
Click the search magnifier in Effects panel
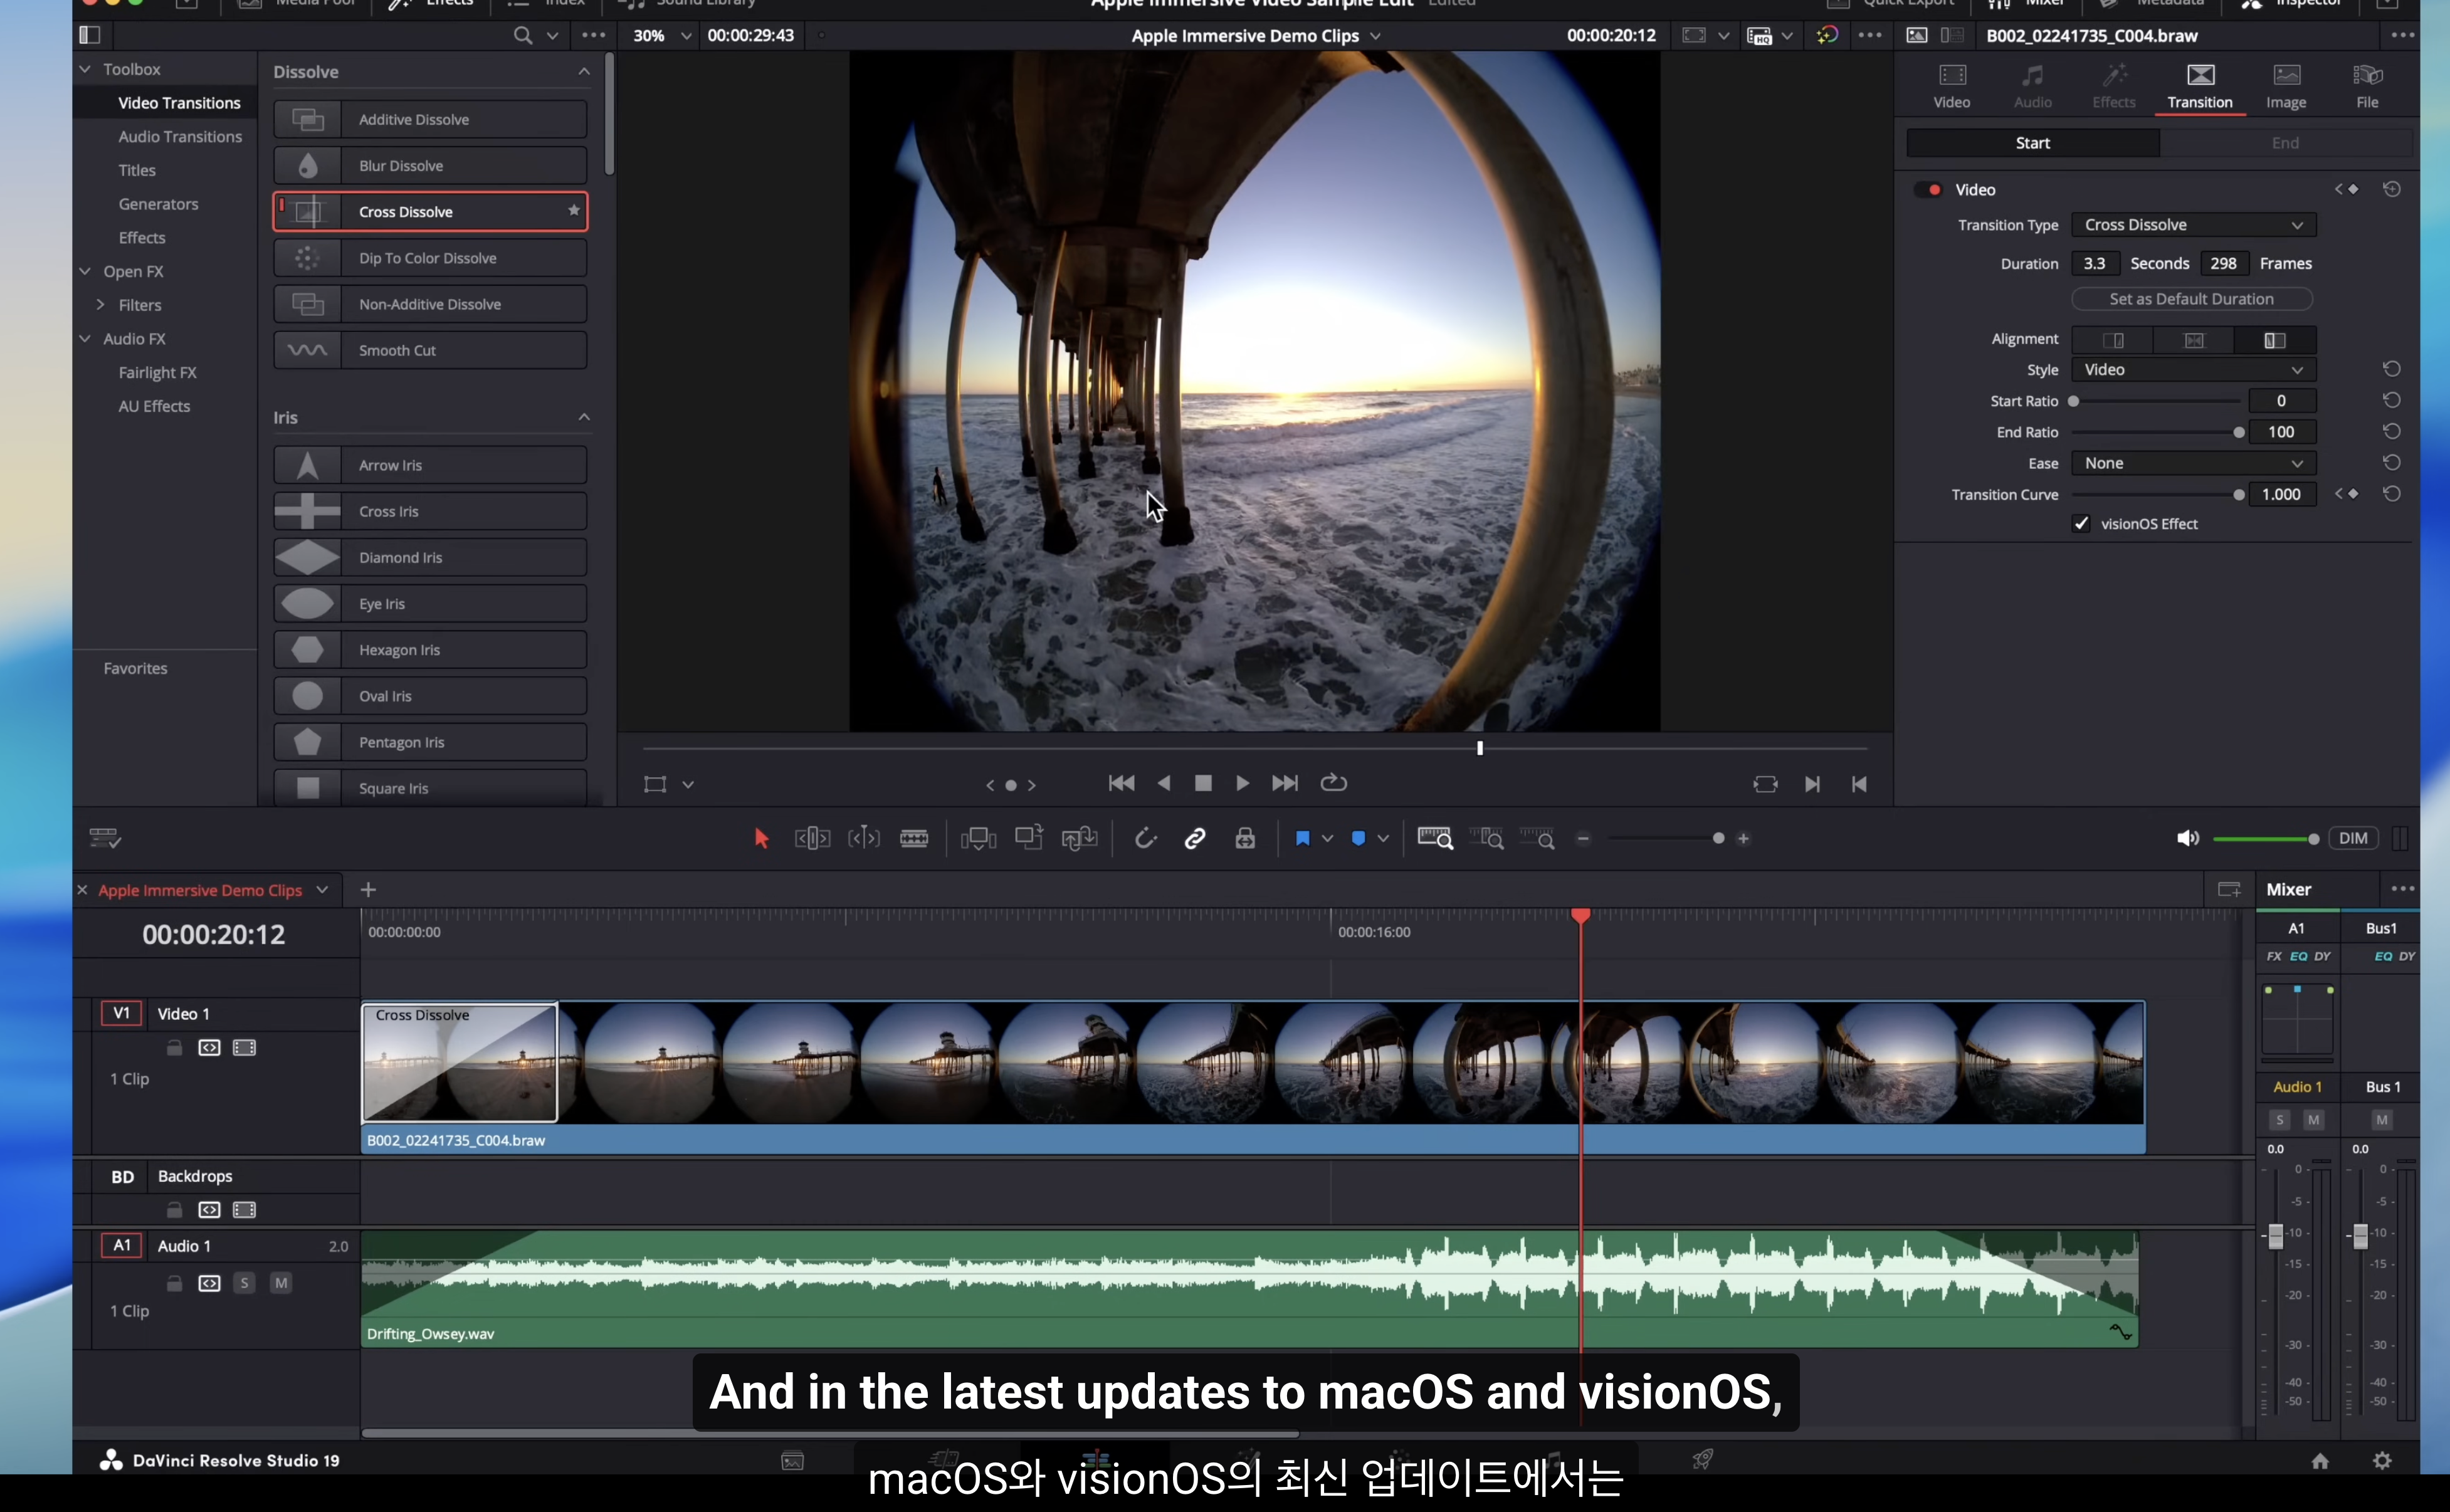coord(522,35)
